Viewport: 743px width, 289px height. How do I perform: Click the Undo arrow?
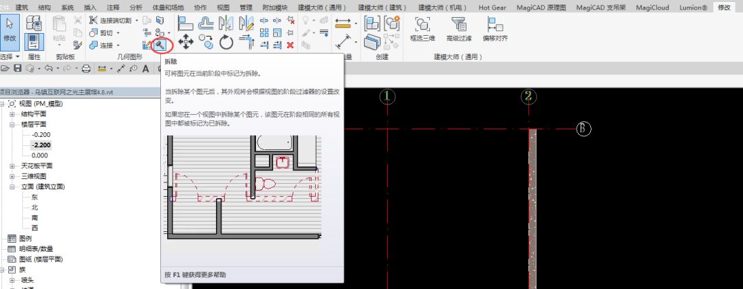[48, 69]
